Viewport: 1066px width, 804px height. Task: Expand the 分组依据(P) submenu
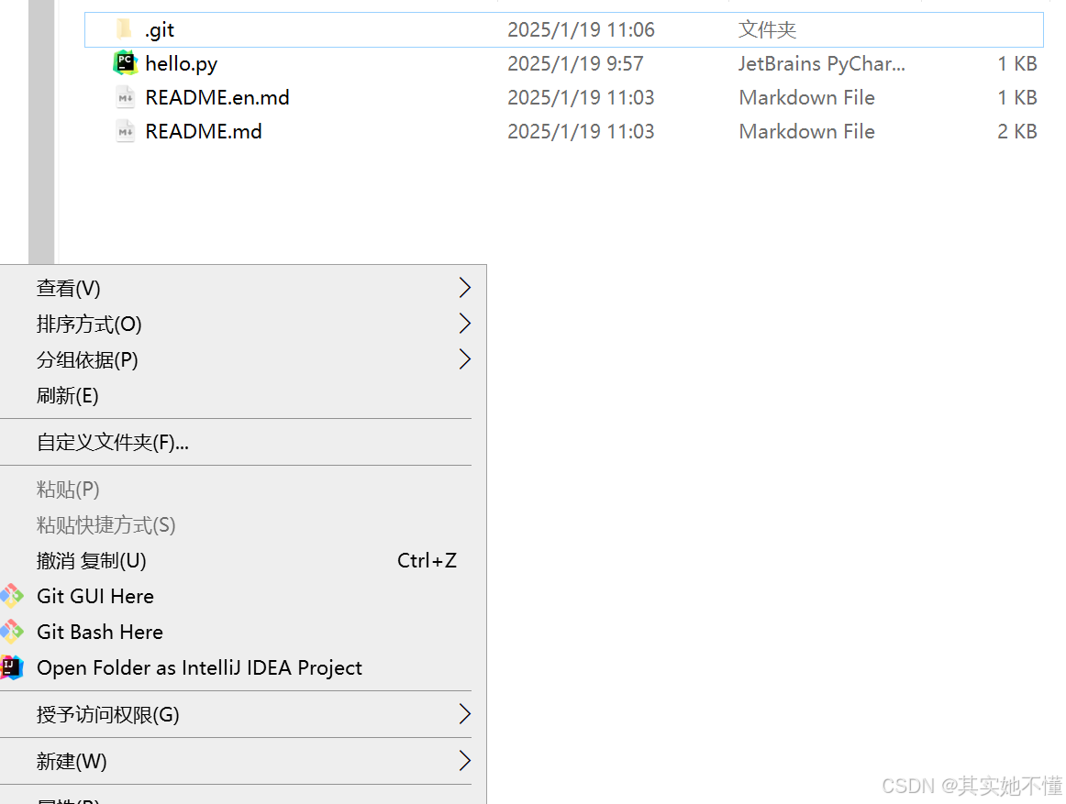pos(87,359)
